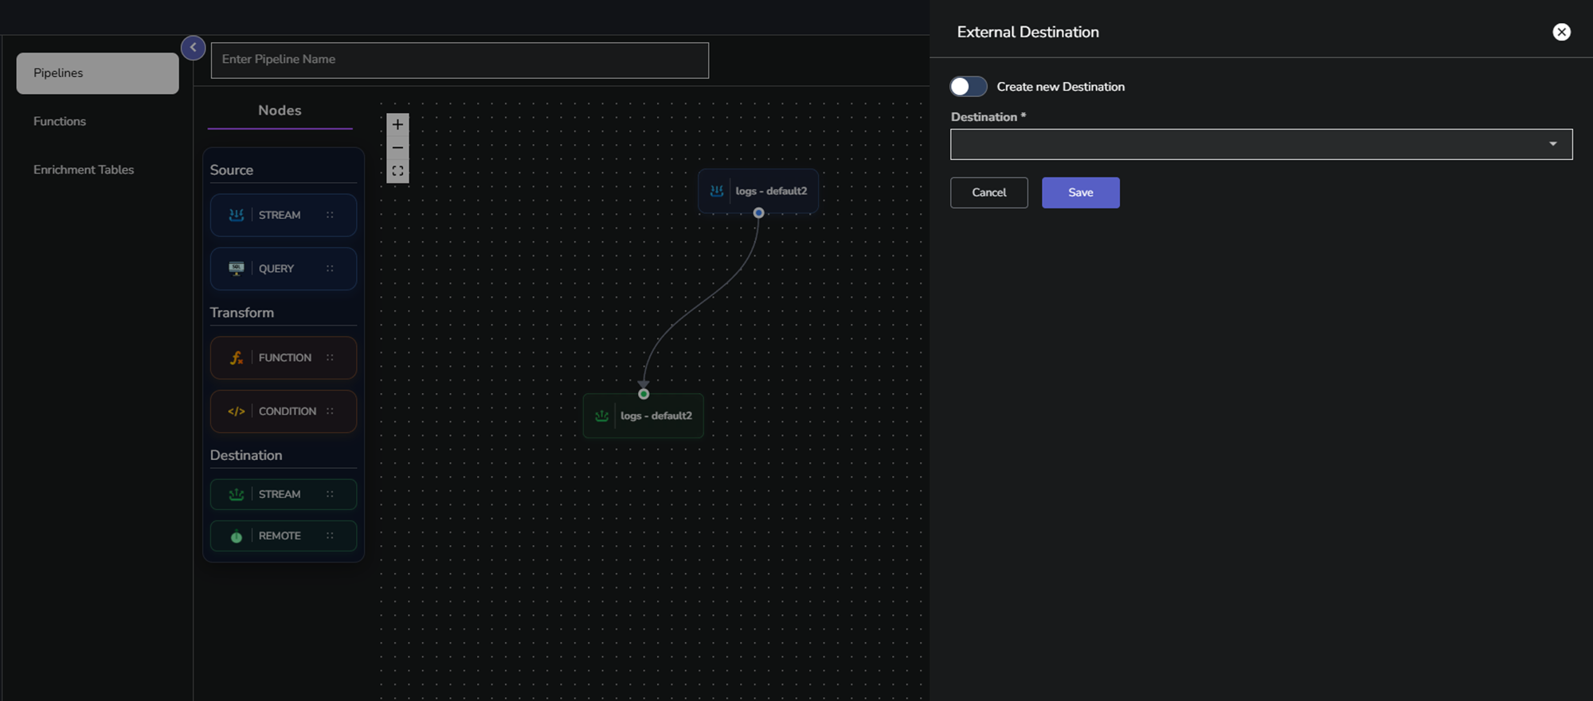Select the REMOTE destination node icon
The height and width of the screenshot is (701, 1593).
click(237, 536)
